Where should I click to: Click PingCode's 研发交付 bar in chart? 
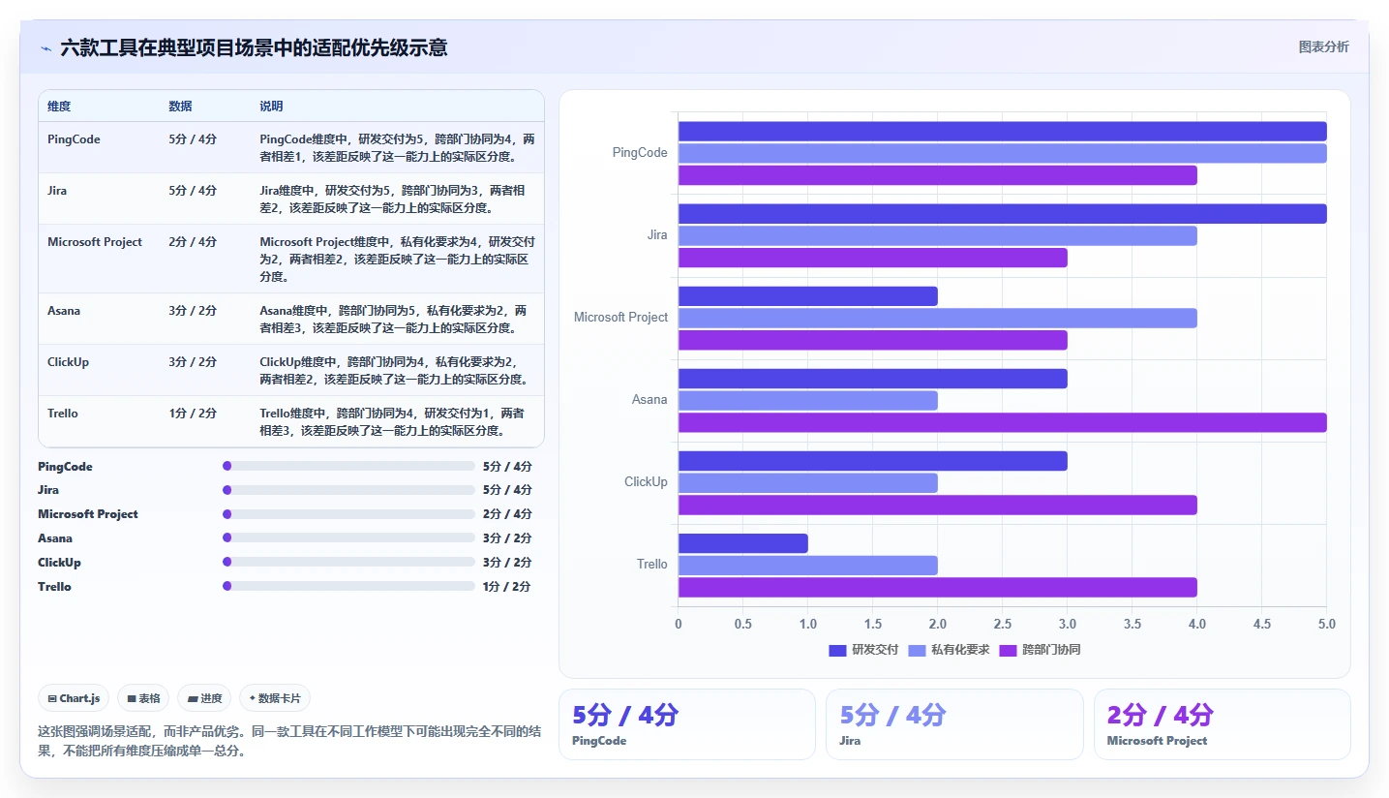[x=1002, y=132]
